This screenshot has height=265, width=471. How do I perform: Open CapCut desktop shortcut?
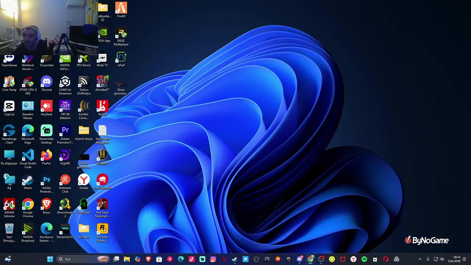pos(9,108)
